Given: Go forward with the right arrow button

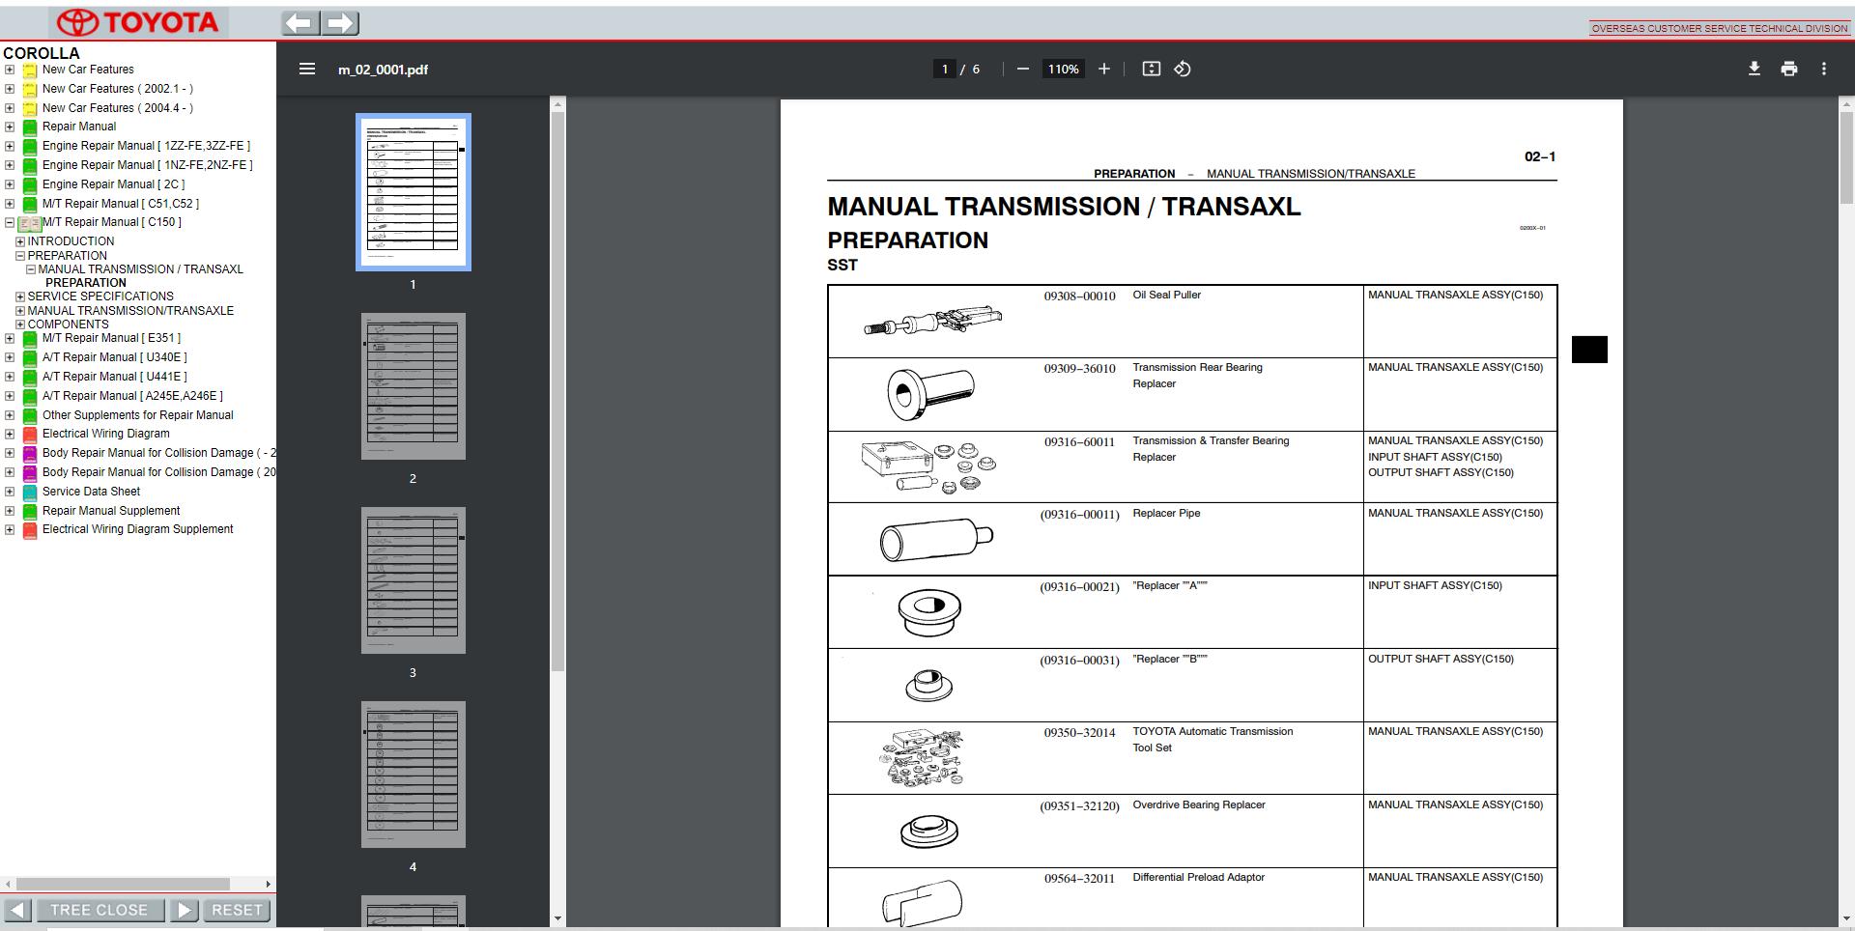Looking at the screenshot, I should [340, 22].
